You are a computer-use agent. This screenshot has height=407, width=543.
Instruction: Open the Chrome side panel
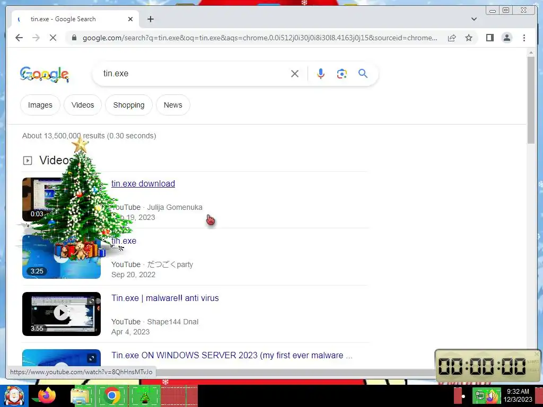489,38
